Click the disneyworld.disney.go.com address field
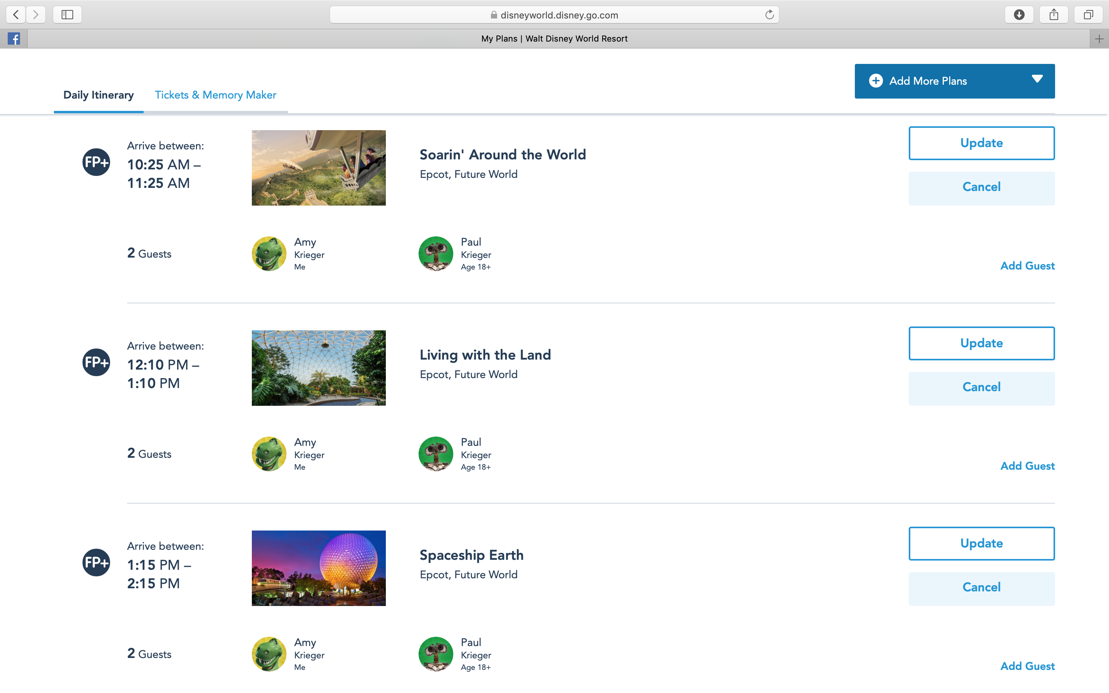The width and height of the screenshot is (1109, 693). click(x=554, y=15)
